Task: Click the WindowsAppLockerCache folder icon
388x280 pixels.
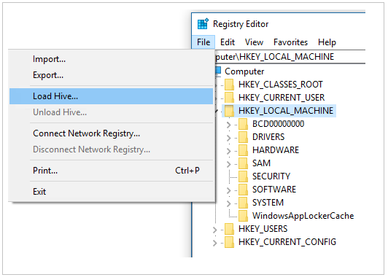Action: coord(244,215)
